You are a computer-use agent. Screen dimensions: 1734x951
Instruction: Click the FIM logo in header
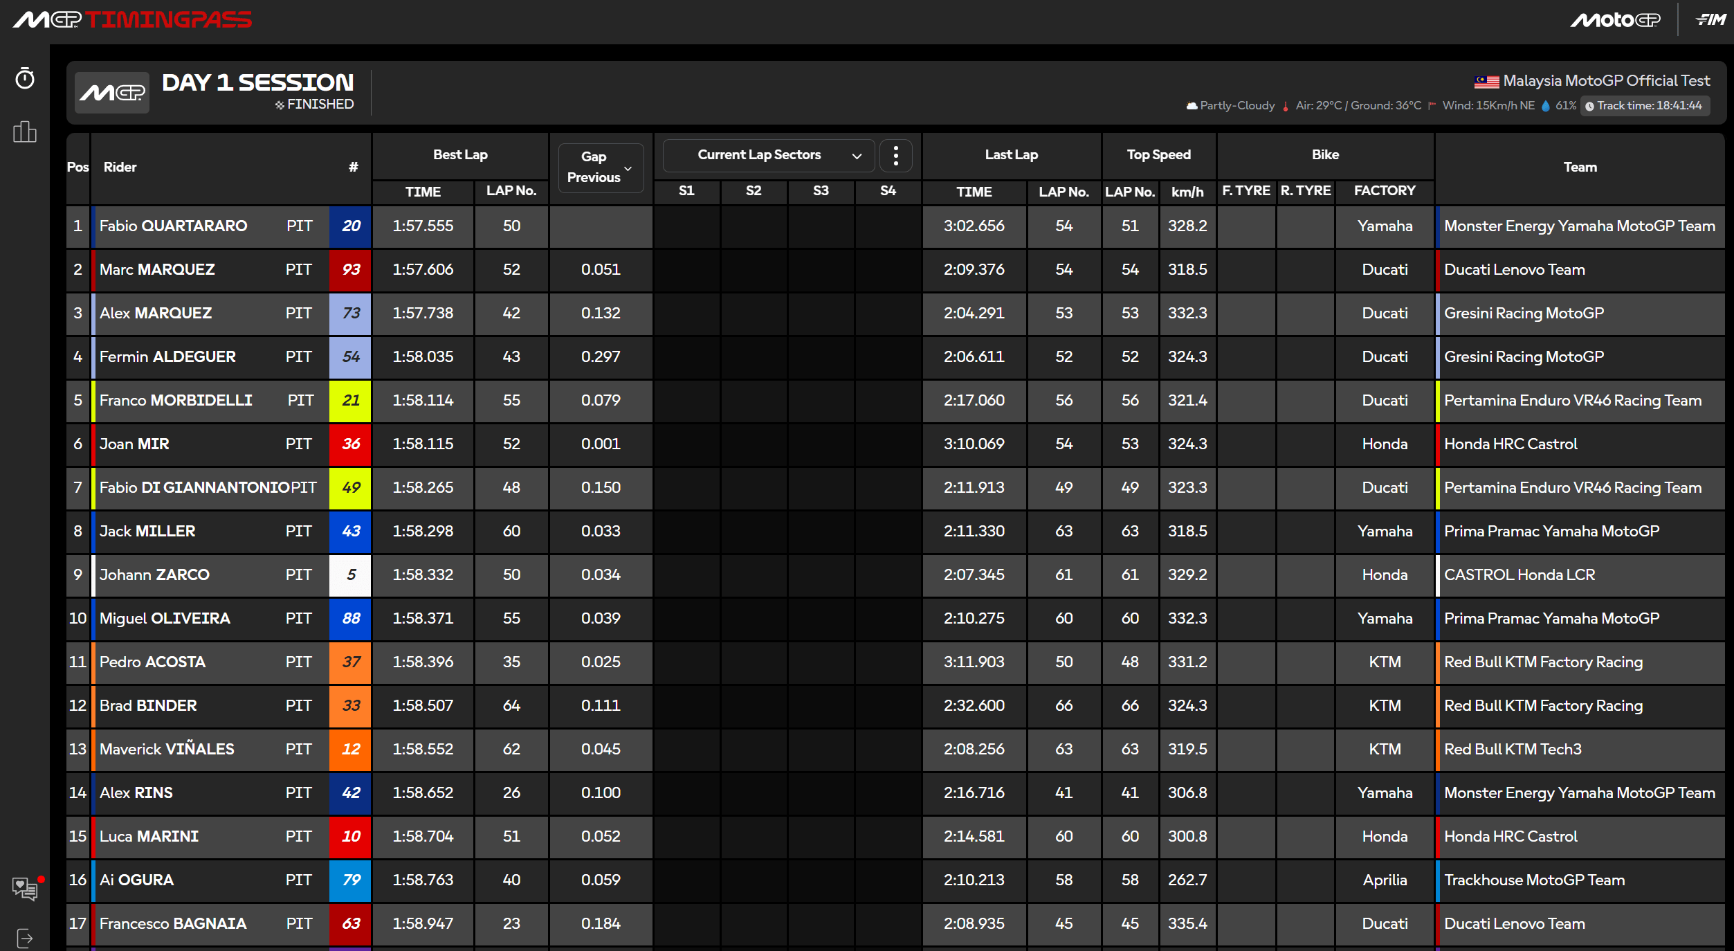tap(1710, 20)
